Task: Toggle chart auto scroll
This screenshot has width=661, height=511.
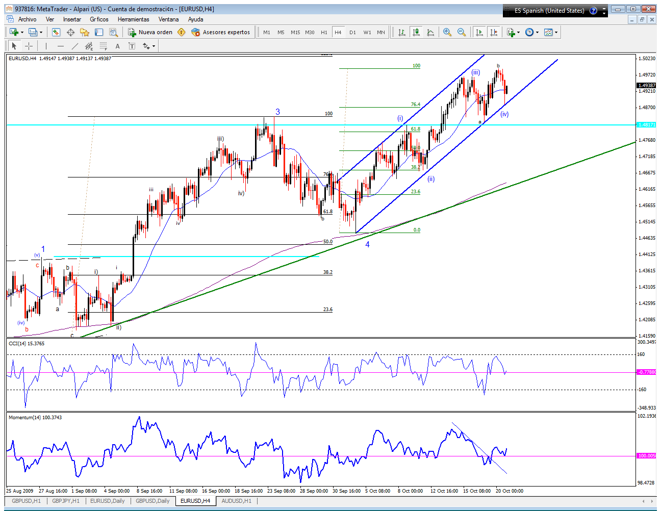Action: [479, 32]
